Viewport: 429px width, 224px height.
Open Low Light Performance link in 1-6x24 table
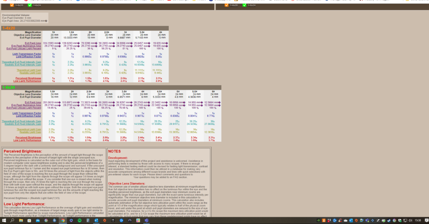(x=28, y=140)
